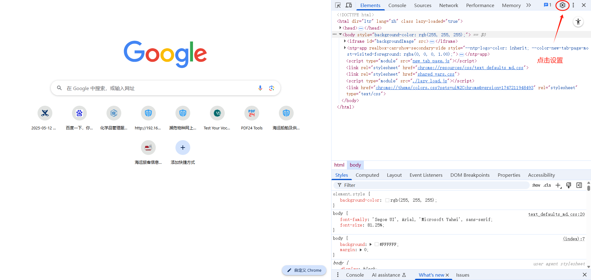
Task: Open the Test Your Voc shortcut tile
Action: click(x=217, y=118)
